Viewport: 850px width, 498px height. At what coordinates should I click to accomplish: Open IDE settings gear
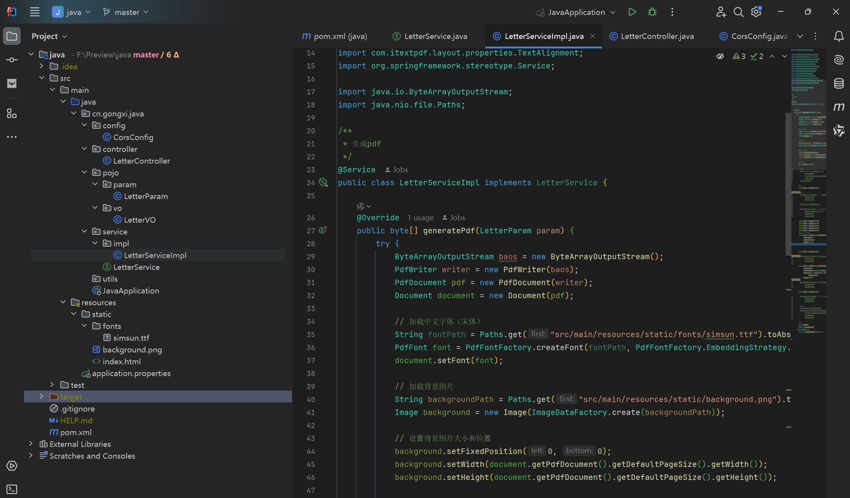pos(756,12)
